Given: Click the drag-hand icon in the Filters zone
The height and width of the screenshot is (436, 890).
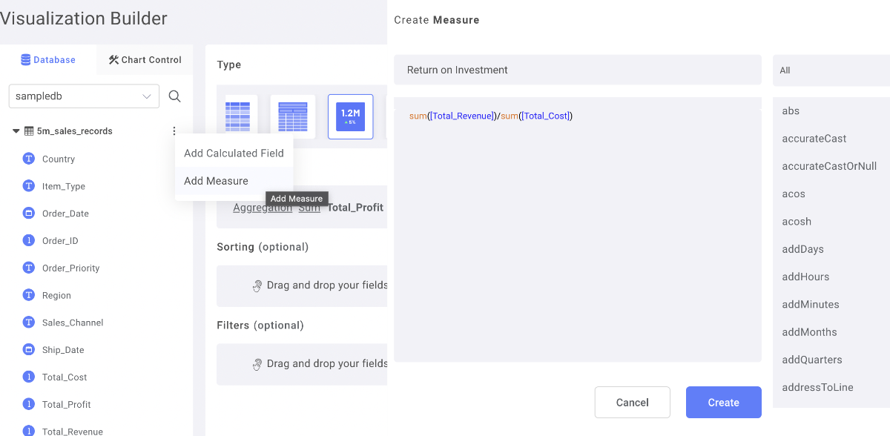Looking at the screenshot, I should pyautogui.click(x=257, y=363).
